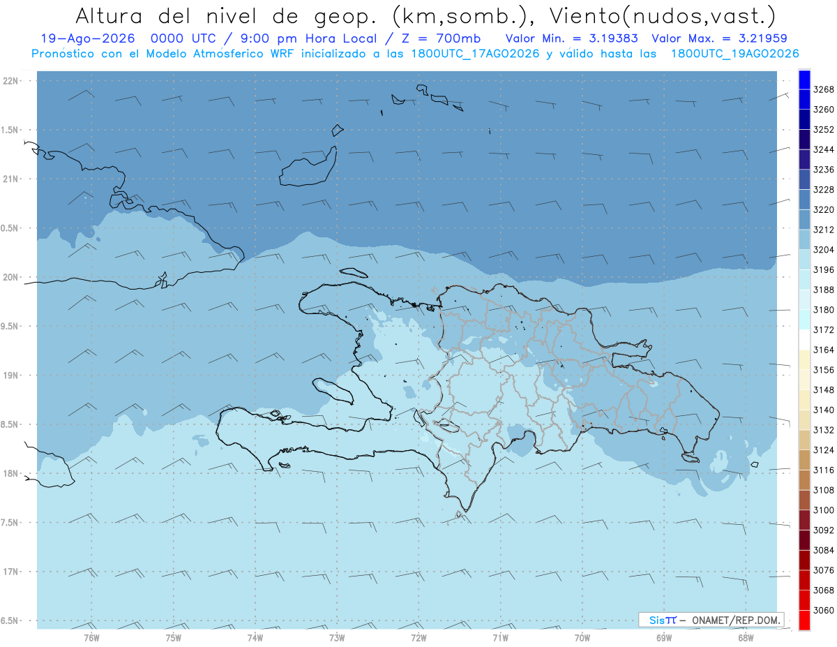Click the '0000 UTC' time text

[x=185, y=38]
